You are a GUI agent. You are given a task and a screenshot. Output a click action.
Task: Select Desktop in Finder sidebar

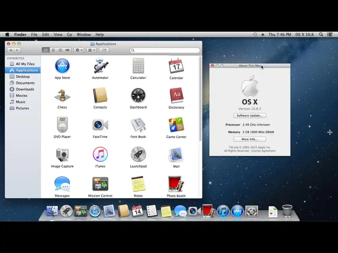pyautogui.click(x=22, y=76)
